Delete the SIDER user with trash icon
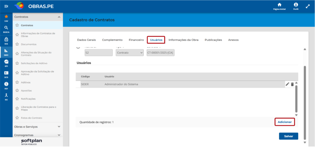315x147 pixels. pyautogui.click(x=292, y=84)
